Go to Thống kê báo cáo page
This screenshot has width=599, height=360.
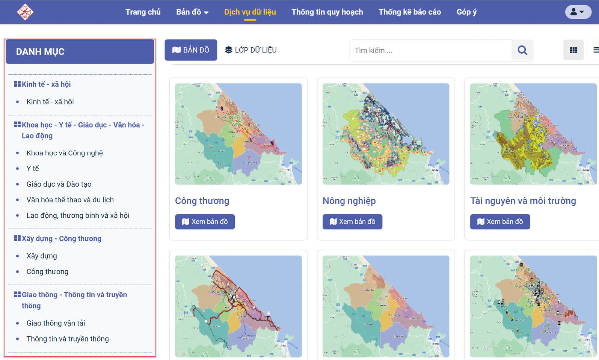coord(409,12)
